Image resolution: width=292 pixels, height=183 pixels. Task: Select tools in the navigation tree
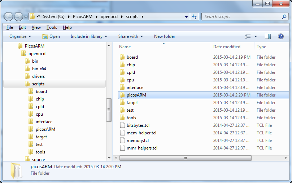[40, 152]
